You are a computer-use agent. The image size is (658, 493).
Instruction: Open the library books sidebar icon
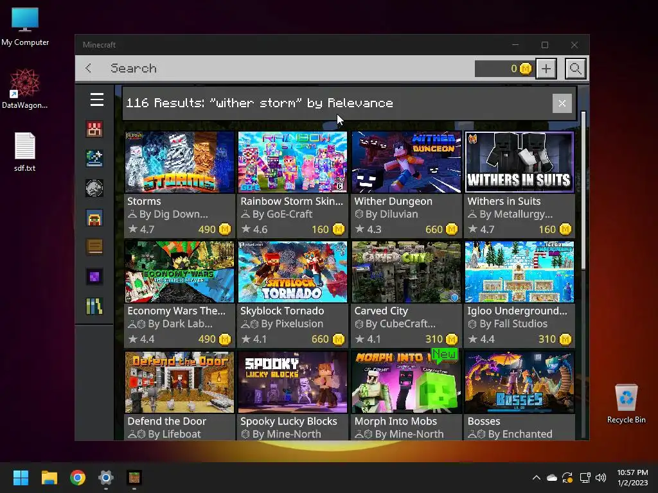94,306
